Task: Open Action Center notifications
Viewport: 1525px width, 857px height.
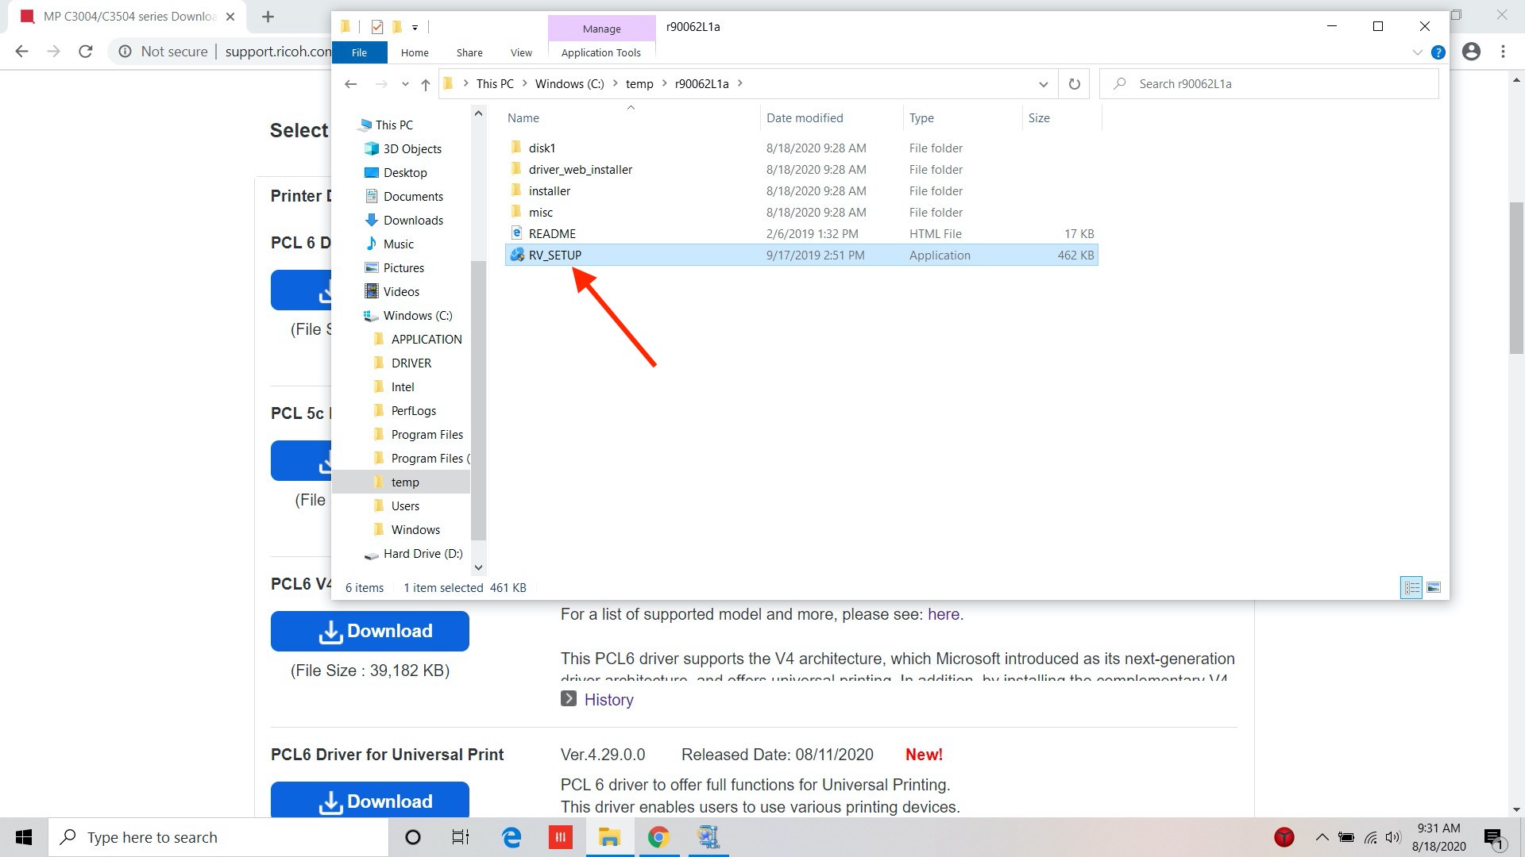Action: pos(1493,838)
